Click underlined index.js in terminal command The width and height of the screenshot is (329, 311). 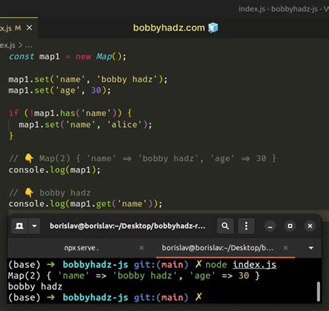click(x=255, y=264)
